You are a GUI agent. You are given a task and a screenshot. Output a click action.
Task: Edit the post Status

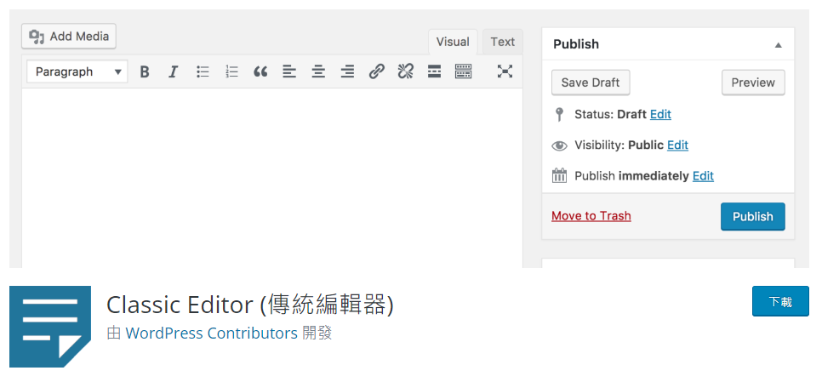click(x=660, y=114)
